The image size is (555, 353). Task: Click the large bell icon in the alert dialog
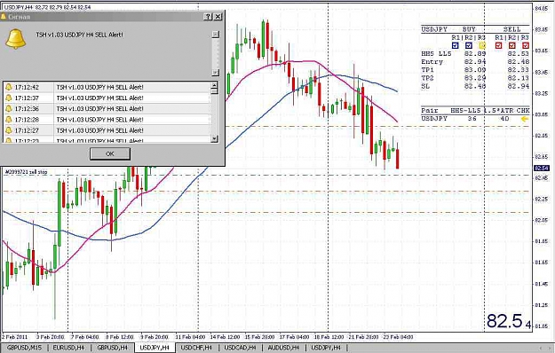pyautogui.click(x=16, y=39)
